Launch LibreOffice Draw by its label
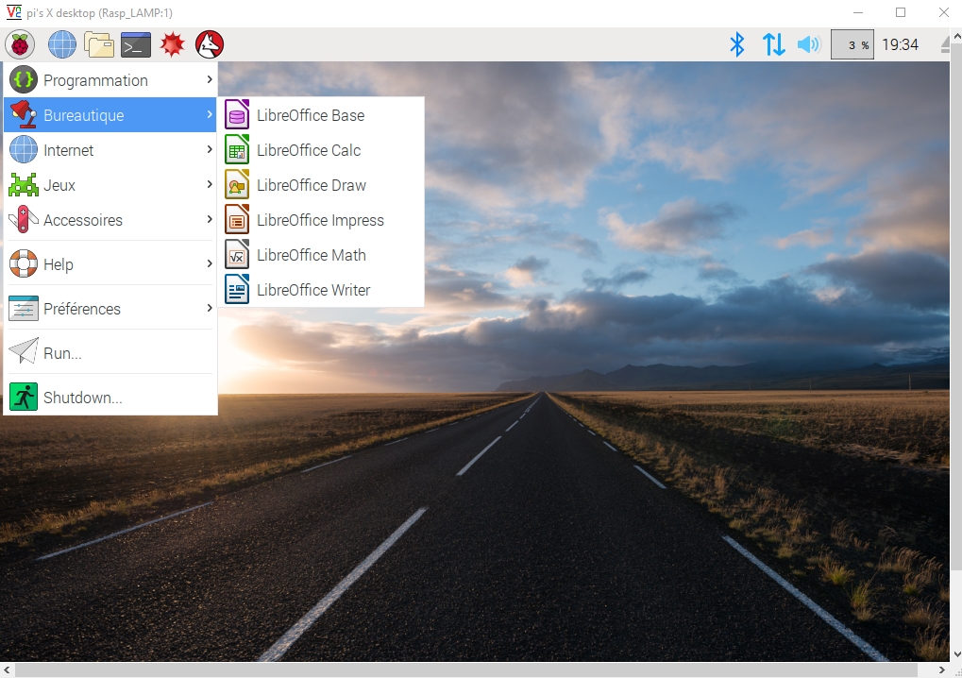The image size is (962, 678). tap(311, 185)
